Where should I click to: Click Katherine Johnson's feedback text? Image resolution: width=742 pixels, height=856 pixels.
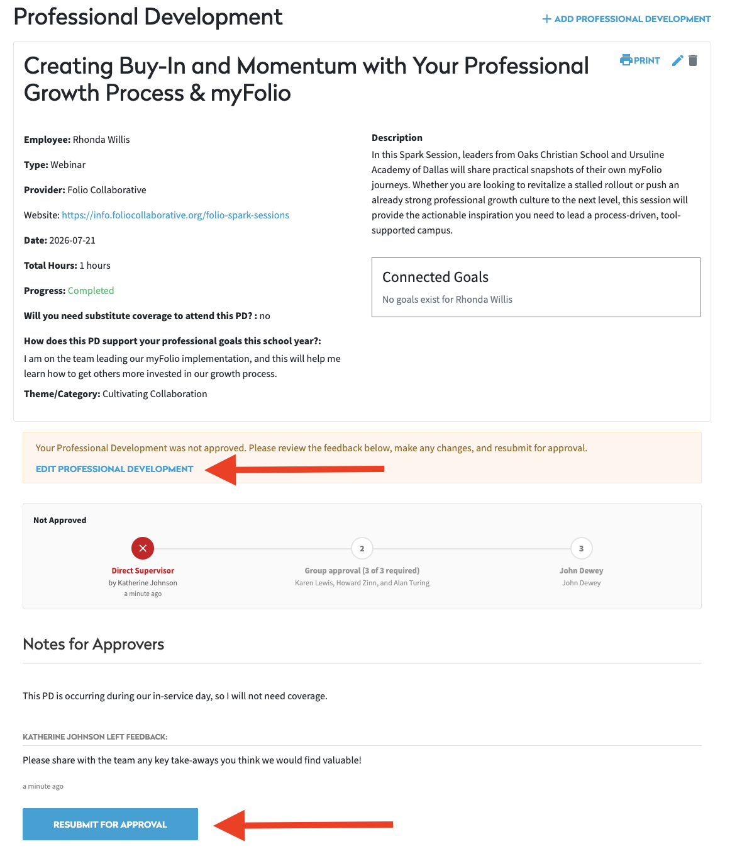pyautogui.click(x=192, y=760)
